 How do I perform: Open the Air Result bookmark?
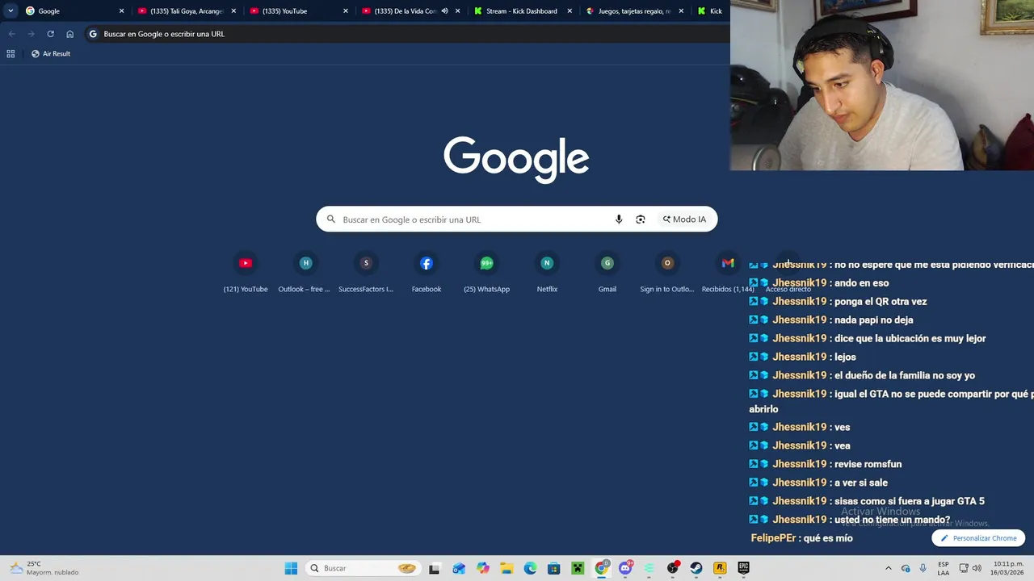point(51,53)
